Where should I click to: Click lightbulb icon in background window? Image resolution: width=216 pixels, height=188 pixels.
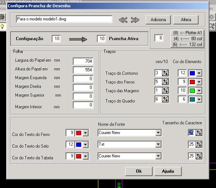[x=2, y=26]
